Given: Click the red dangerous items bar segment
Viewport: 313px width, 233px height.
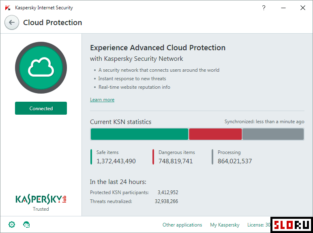Looking at the screenshot, I should [215, 134].
